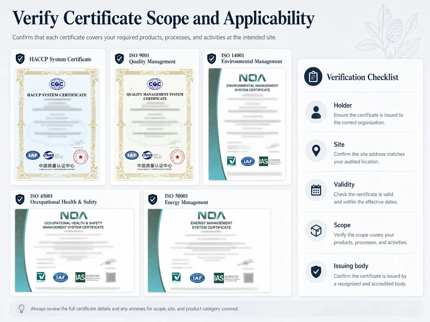Click the footer tip 'Always review the full certificate details'
Screen dimensions: 430x322
pos(135,309)
